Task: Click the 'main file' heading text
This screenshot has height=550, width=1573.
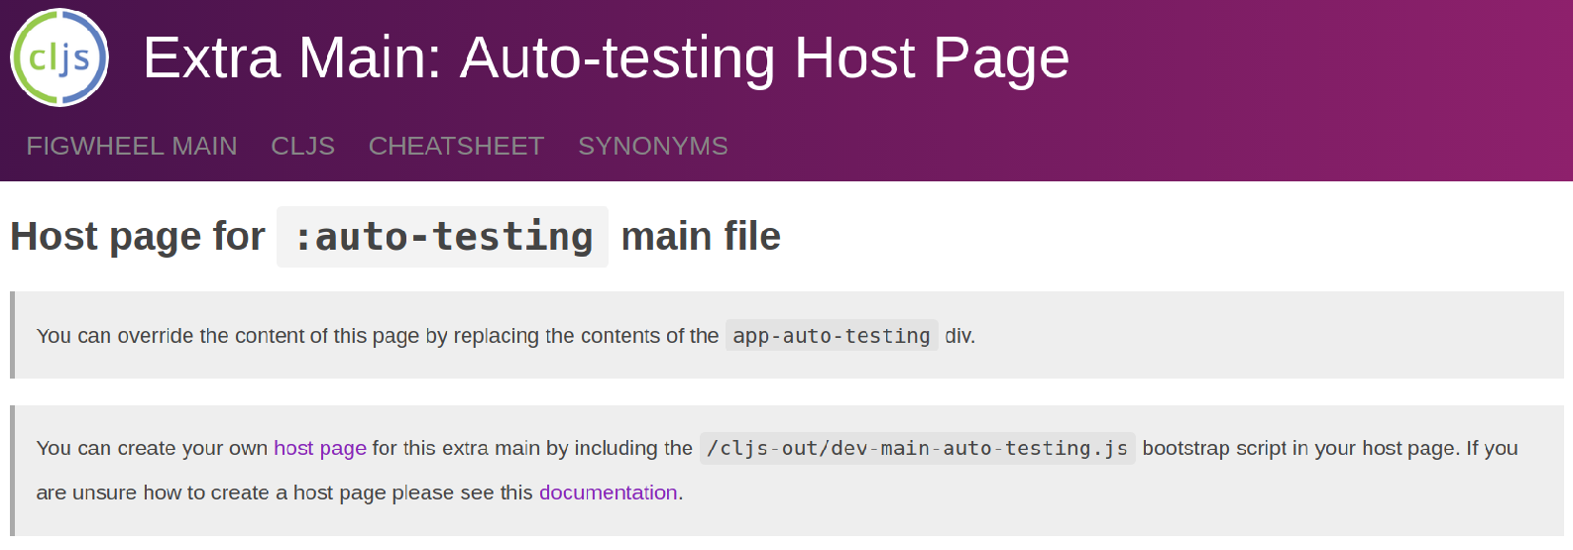Action: coord(701,237)
